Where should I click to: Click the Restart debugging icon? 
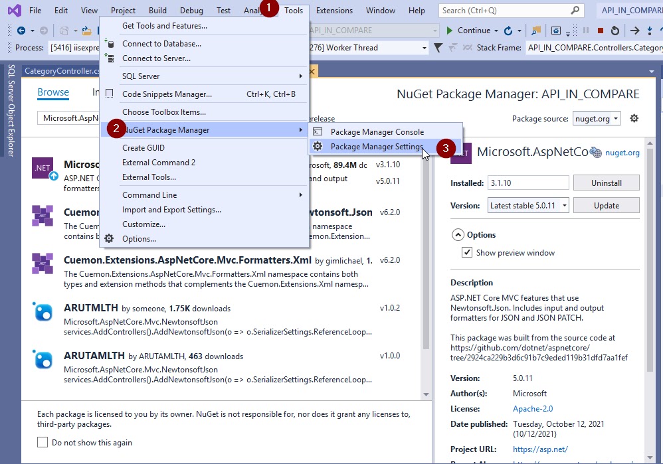[x=615, y=31]
